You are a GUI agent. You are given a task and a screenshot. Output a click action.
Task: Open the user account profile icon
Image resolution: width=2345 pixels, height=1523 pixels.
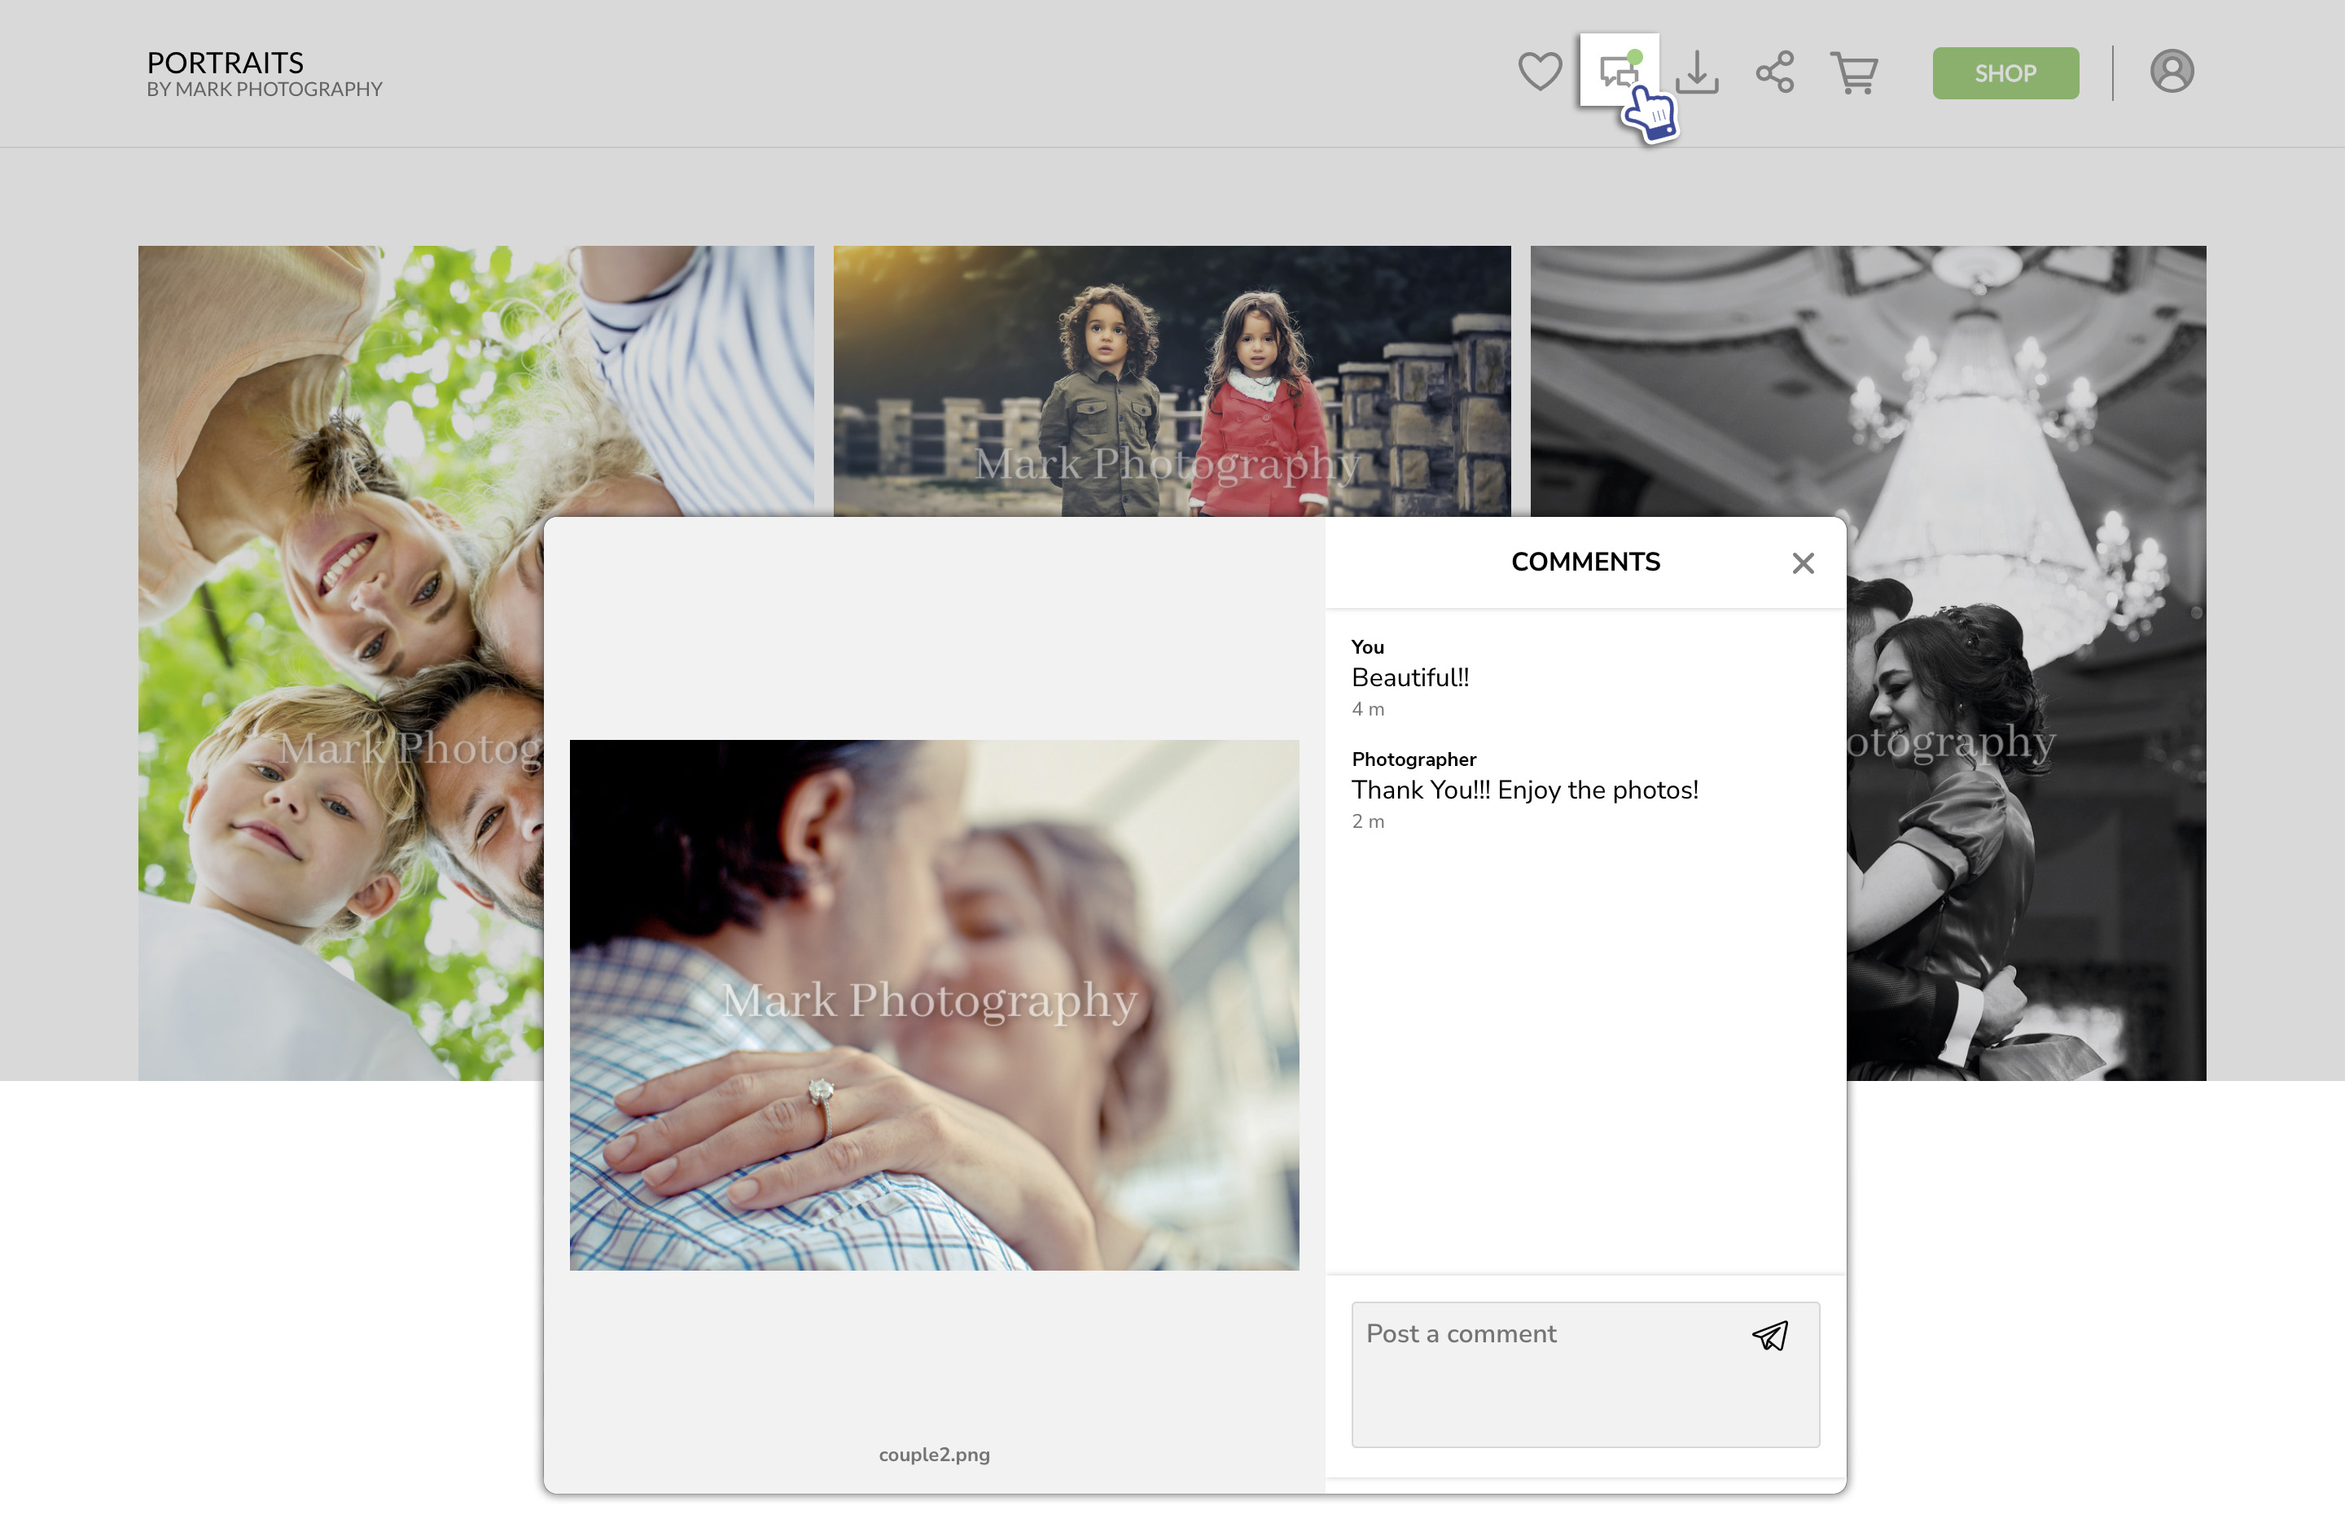point(2171,72)
